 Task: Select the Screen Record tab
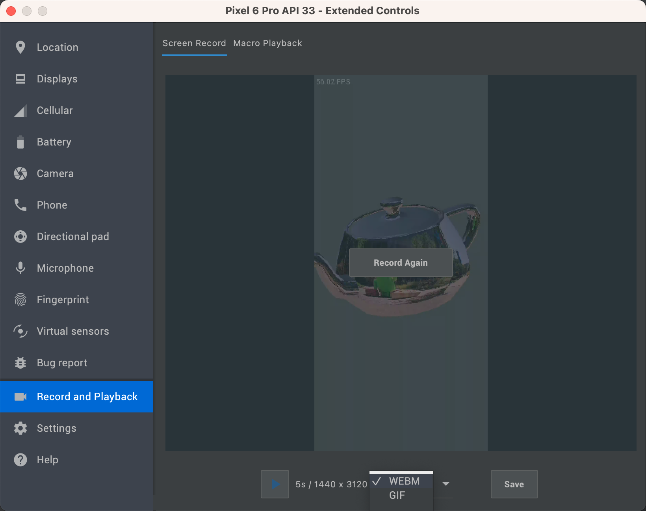click(194, 43)
